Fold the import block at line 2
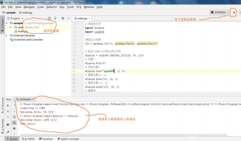Image resolution: width=241 pixels, height=141 pixels. click(x=84, y=28)
